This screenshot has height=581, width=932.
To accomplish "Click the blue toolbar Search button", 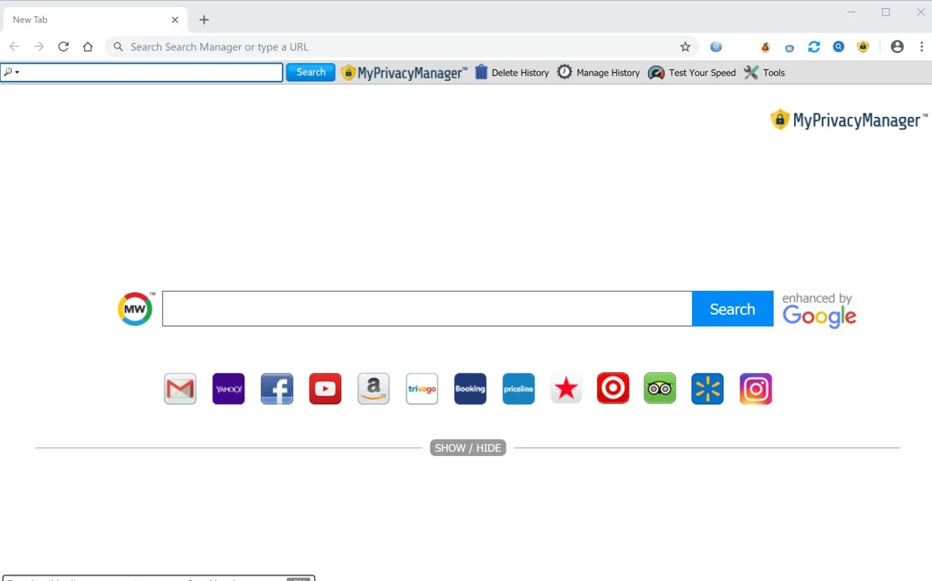I will point(311,72).
